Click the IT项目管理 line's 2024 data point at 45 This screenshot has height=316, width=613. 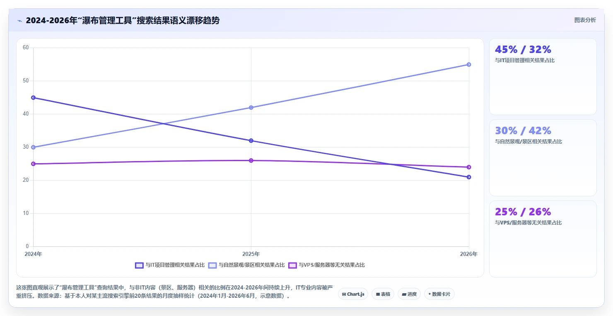33,98
